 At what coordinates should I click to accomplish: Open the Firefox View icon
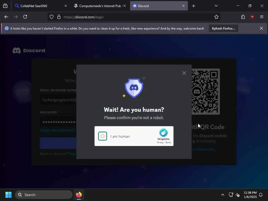point(5,6)
